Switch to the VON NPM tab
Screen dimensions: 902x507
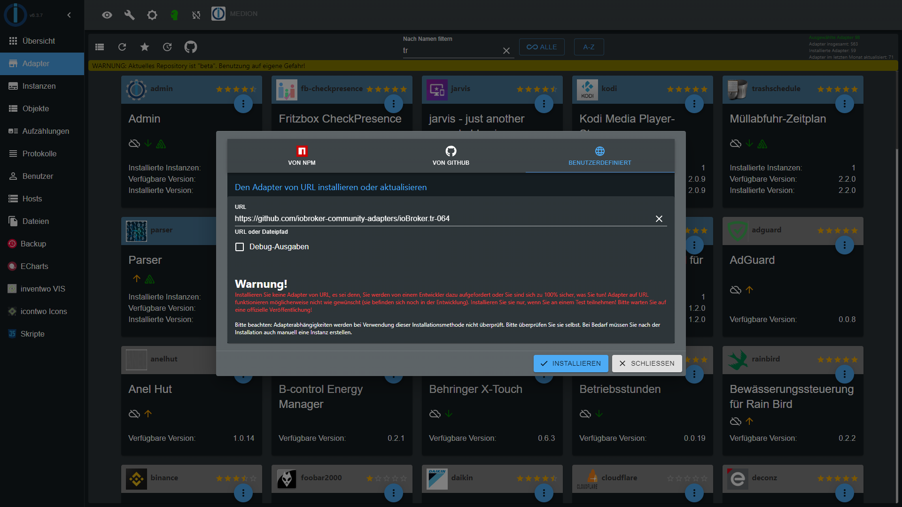point(302,156)
